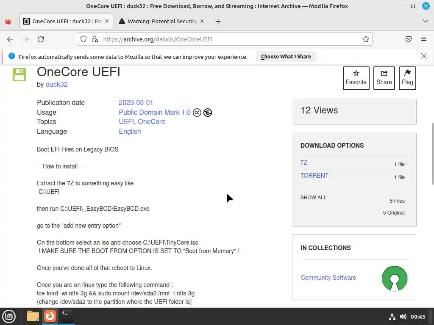Click the page vertical scrollbar
This screenshot has height=325, width=434.
(x=433, y=154)
